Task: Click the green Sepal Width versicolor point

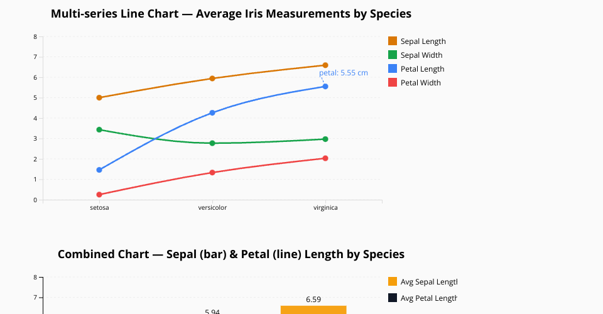Action: (212, 143)
